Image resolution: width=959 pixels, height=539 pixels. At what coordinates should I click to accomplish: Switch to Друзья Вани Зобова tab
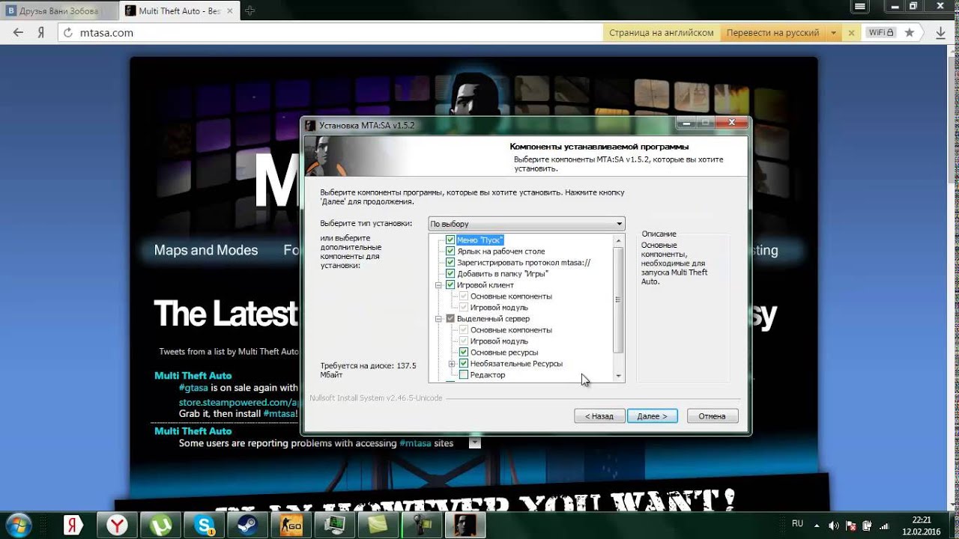pyautogui.click(x=58, y=10)
